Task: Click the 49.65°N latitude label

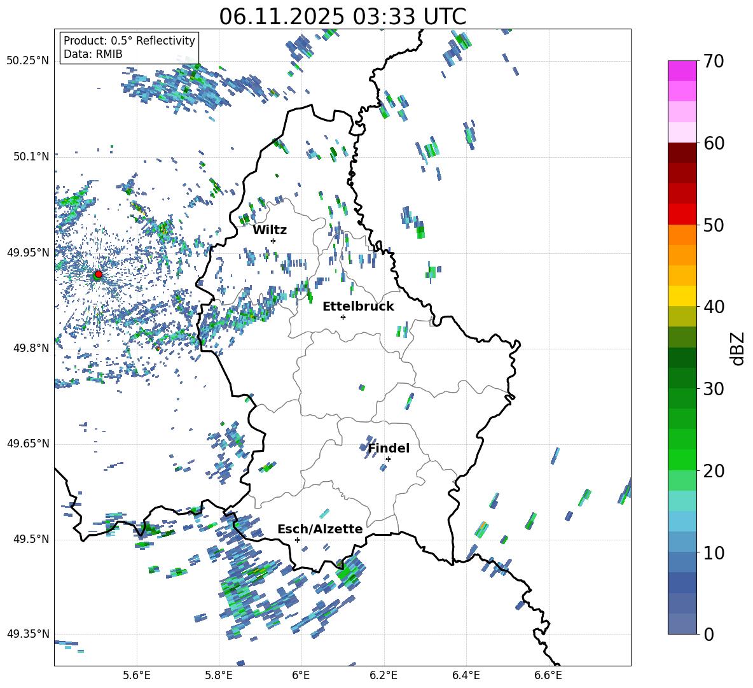Action: 28,444
